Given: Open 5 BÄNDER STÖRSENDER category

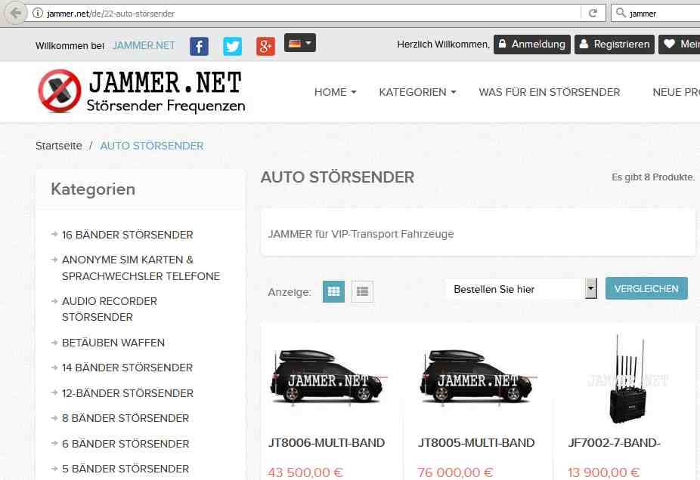Looking at the screenshot, I should (x=125, y=469).
